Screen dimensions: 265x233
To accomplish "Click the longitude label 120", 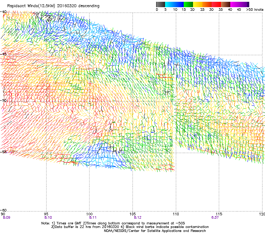I will (262, 214).
